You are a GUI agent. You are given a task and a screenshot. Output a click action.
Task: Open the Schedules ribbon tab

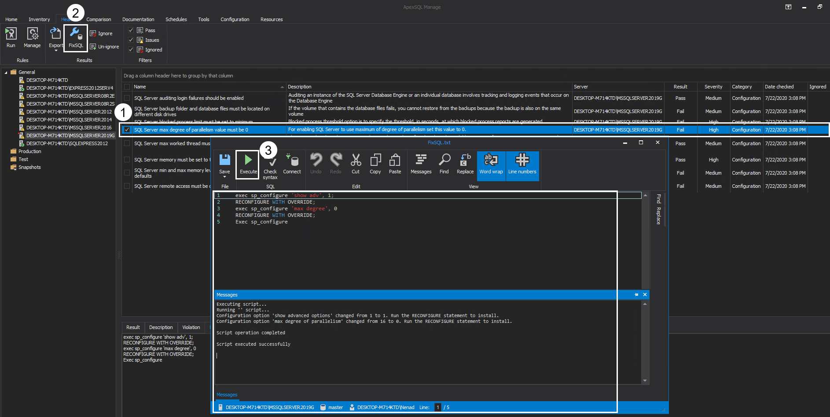[176, 19]
